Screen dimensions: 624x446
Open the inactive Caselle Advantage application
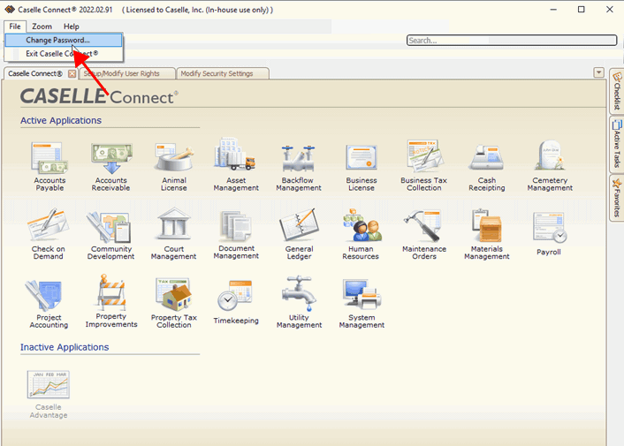pyautogui.click(x=48, y=394)
